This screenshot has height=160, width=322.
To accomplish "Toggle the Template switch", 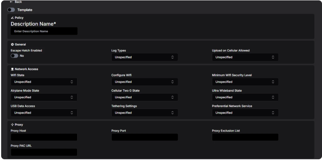I will 11,10.
